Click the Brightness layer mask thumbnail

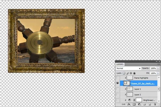(139, 100)
